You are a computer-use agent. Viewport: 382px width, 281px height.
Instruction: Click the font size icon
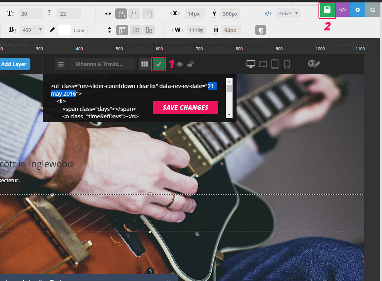pyautogui.click(x=11, y=14)
